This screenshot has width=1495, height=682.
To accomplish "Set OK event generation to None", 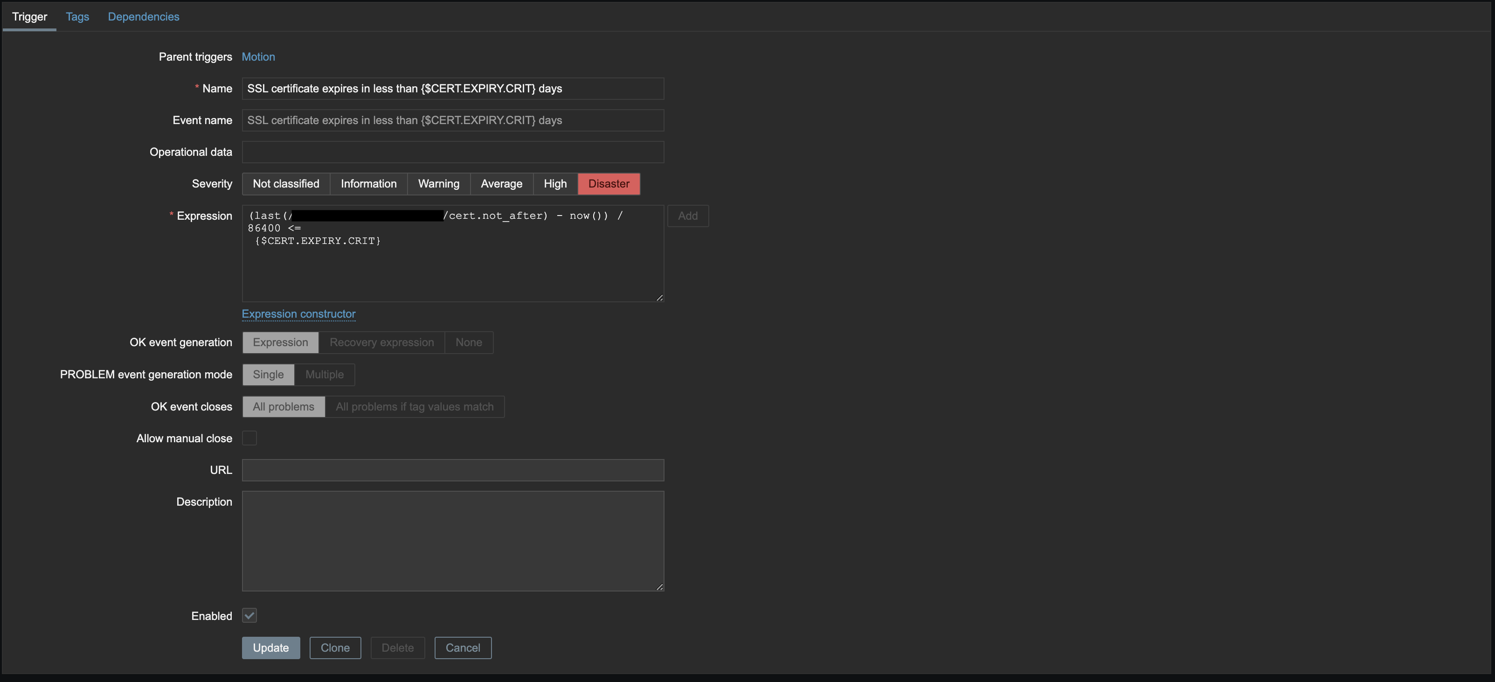I will point(468,342).
